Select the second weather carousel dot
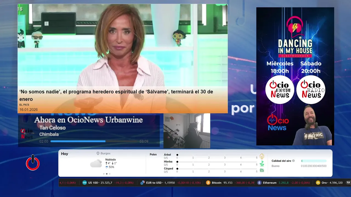The image size is (351, 197). 107,174
